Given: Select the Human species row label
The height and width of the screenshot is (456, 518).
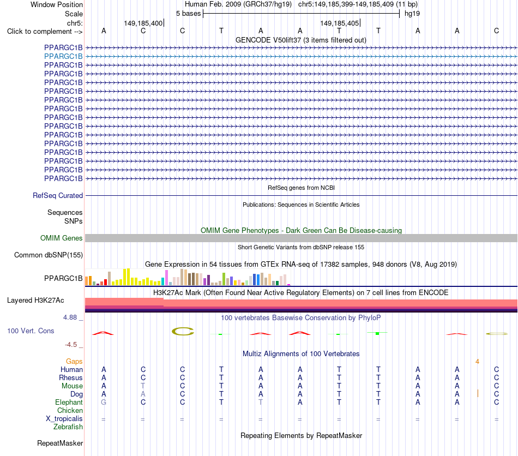Looking at the screenshot, I should coord(71,369).
